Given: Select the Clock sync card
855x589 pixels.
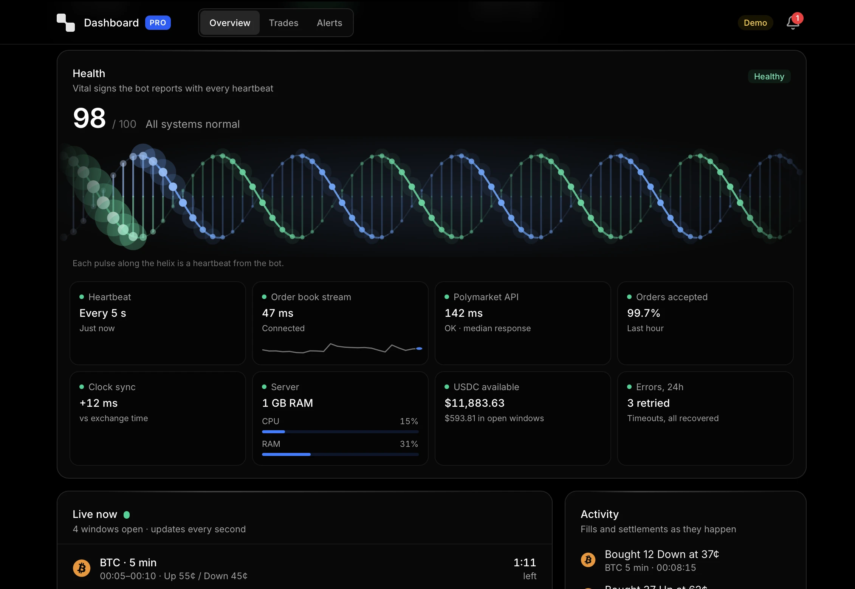Looking at the screenshot, I should click(x=158, y=418).
